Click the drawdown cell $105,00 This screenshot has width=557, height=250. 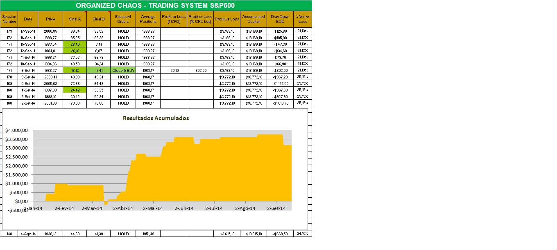(x=280, y=38)
